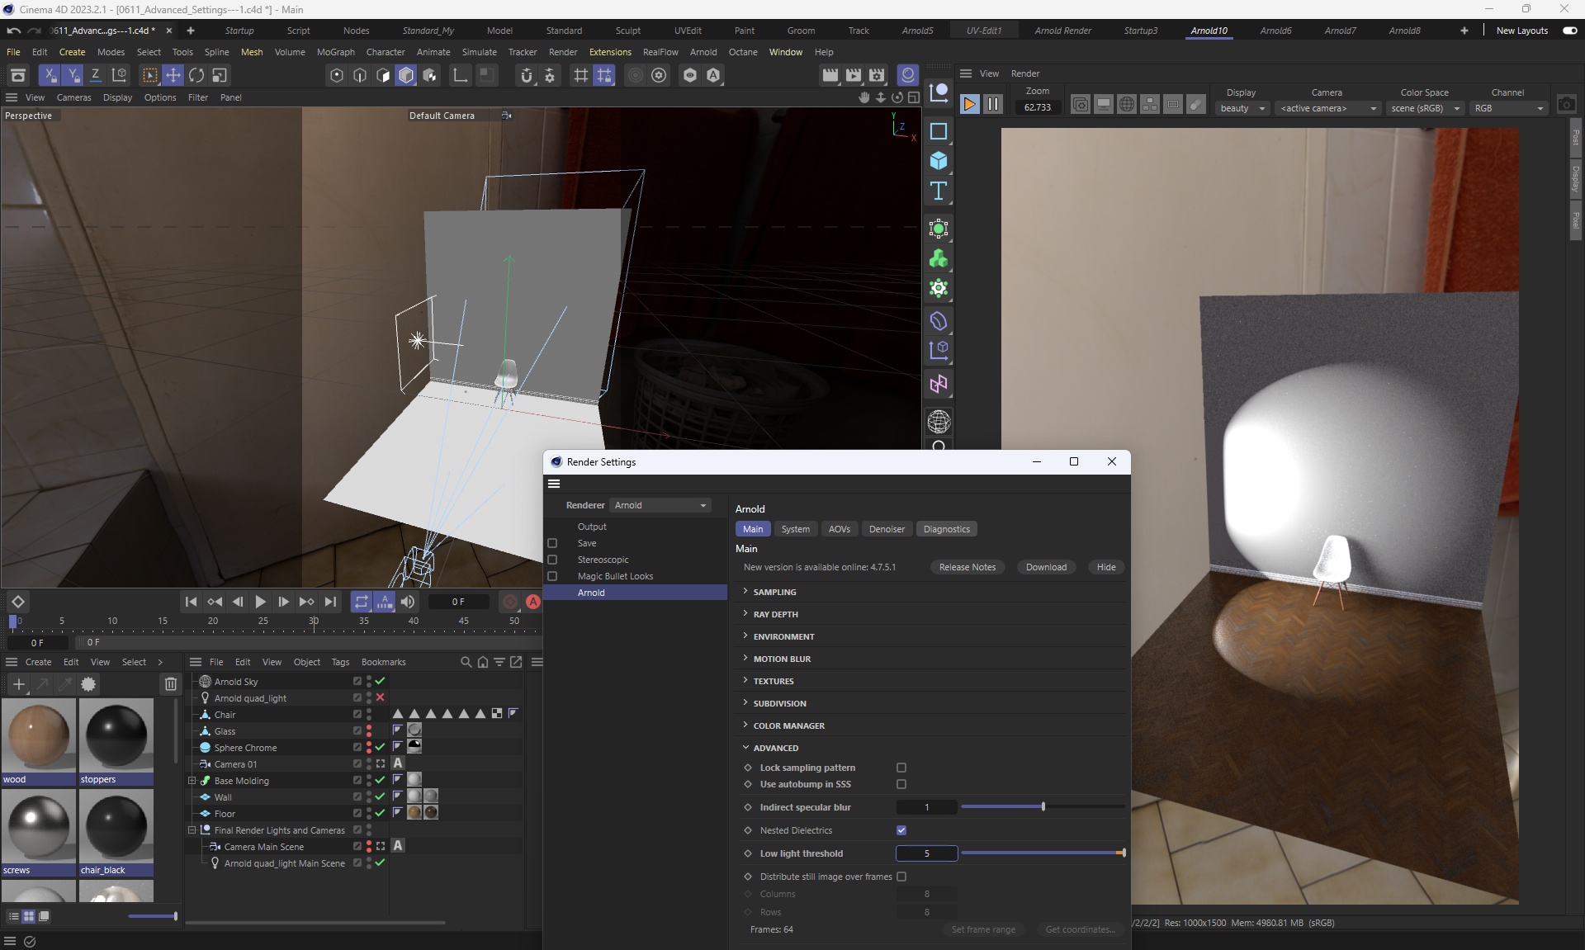This screenshot has width=1585, height=950.
Task: Pause the Arnold IPR render
Action: click(x=993, y=104)
